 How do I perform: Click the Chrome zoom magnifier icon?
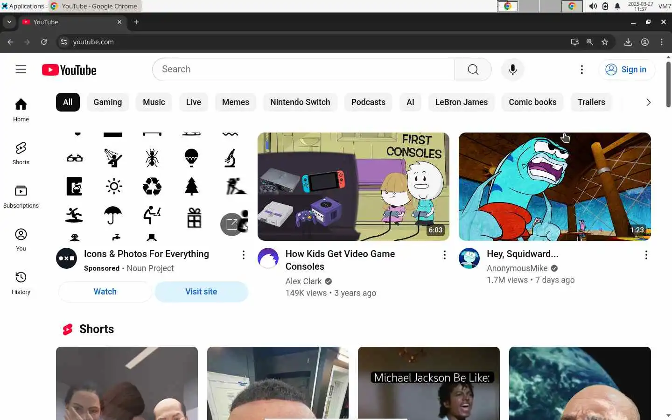(x=590, y=42)
